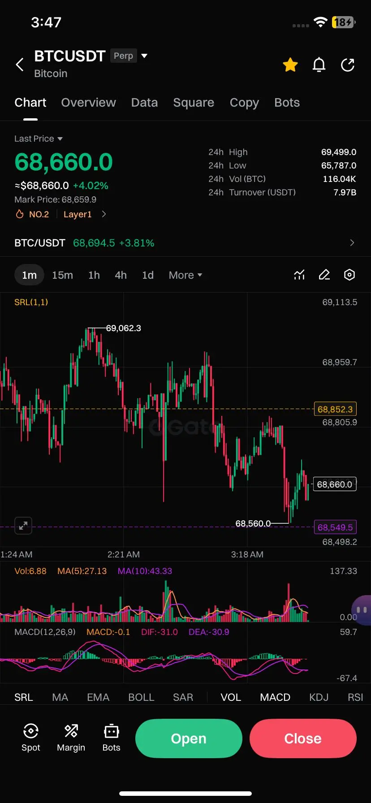Tap the Vol:6.88 volume label

pos(30,571)
